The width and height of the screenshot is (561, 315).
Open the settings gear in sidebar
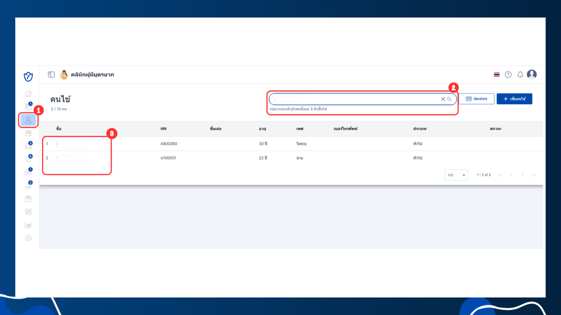point(28,238)
